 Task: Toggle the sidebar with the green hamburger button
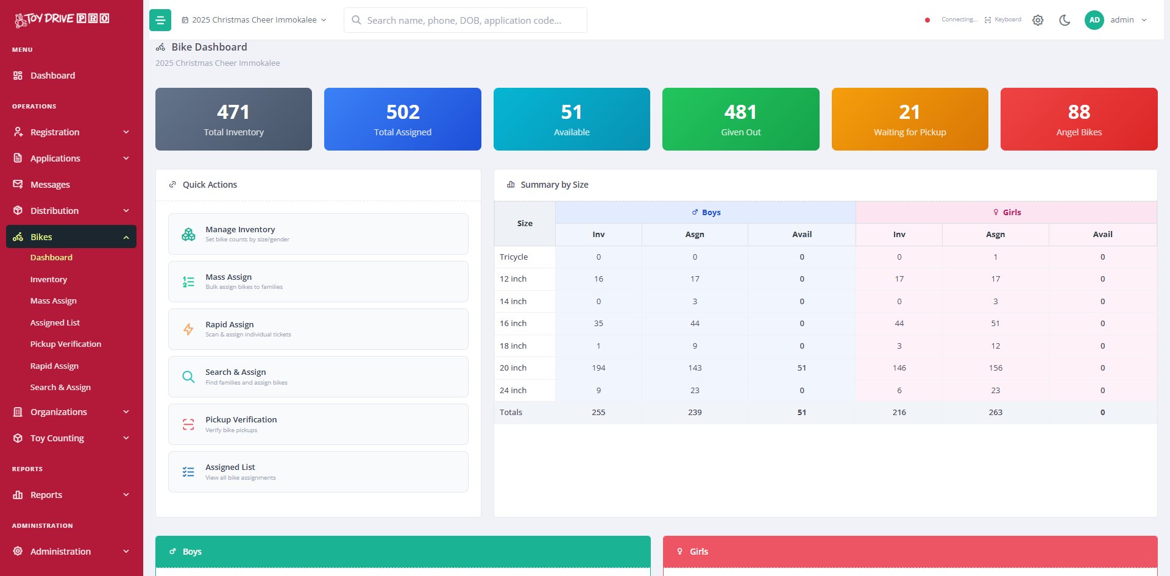click(x=160, y=20)
